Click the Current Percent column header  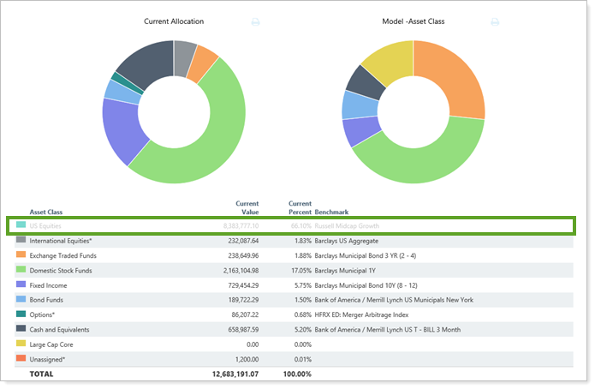299,206
